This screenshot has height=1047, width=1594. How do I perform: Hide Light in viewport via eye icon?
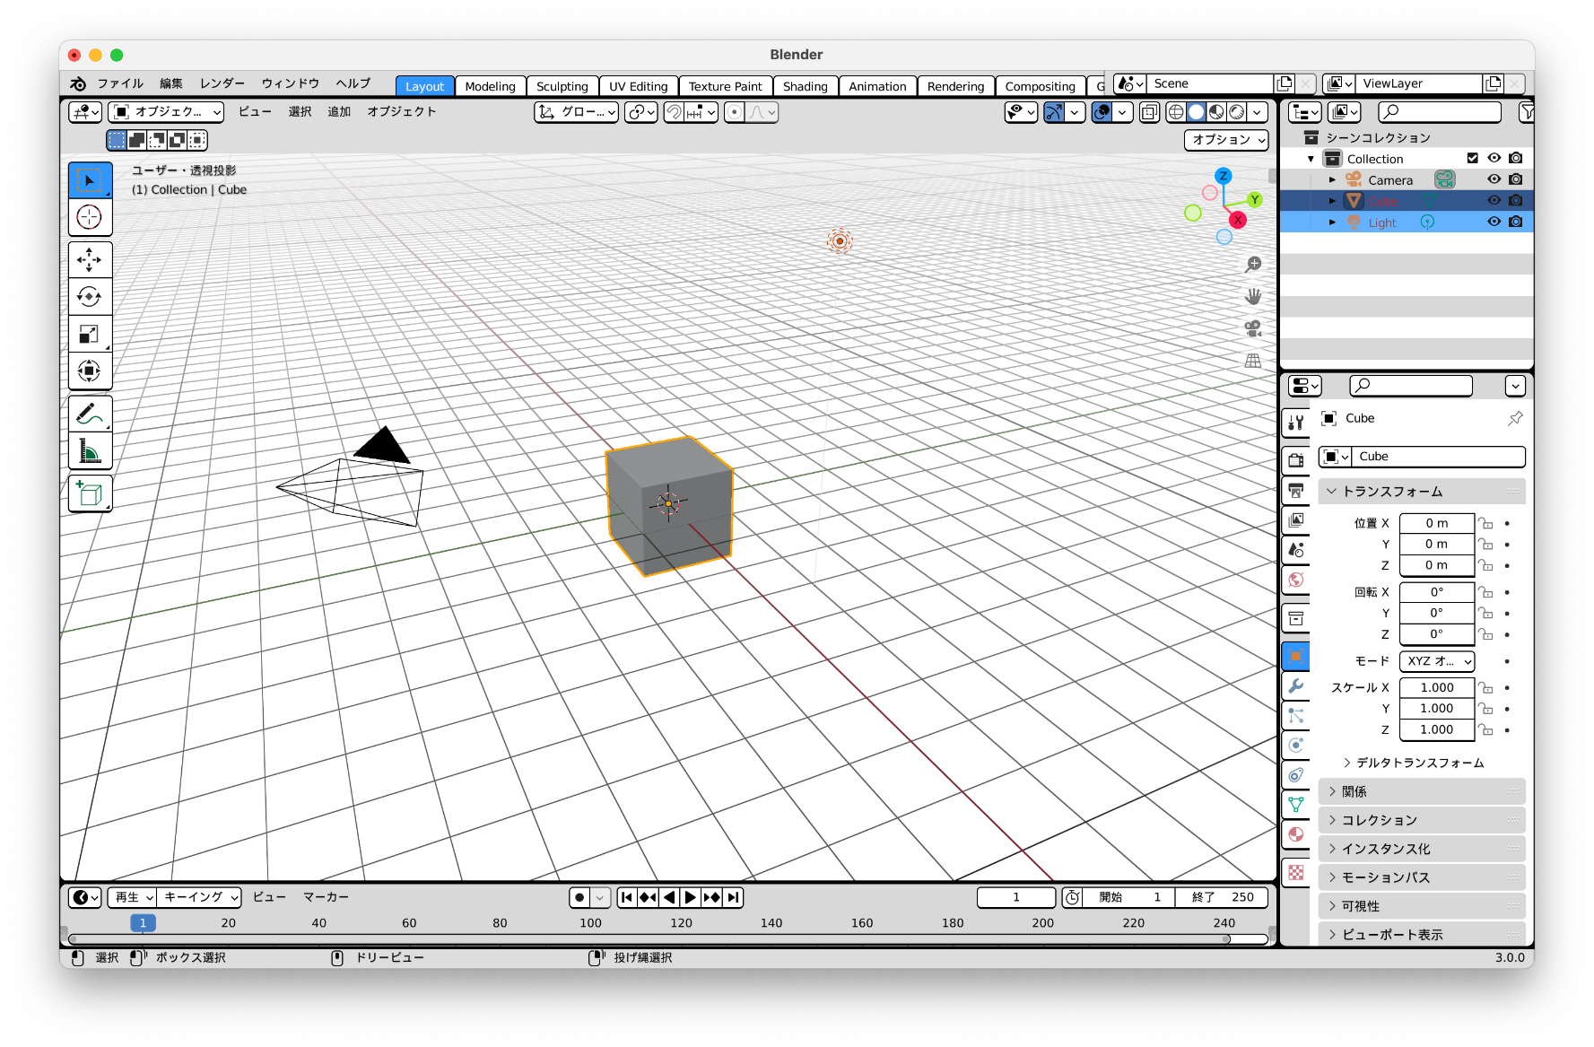point(1494,222)
